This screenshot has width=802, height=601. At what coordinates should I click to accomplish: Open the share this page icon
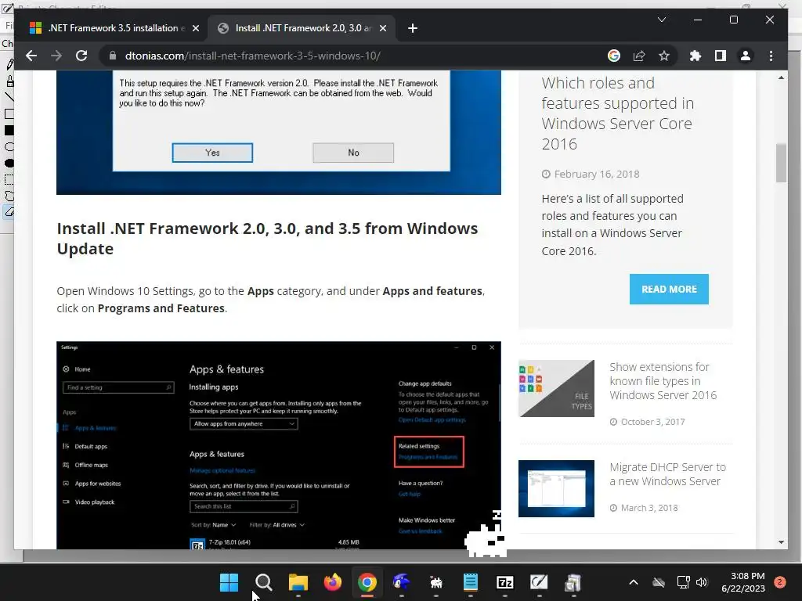pos(639,56)
